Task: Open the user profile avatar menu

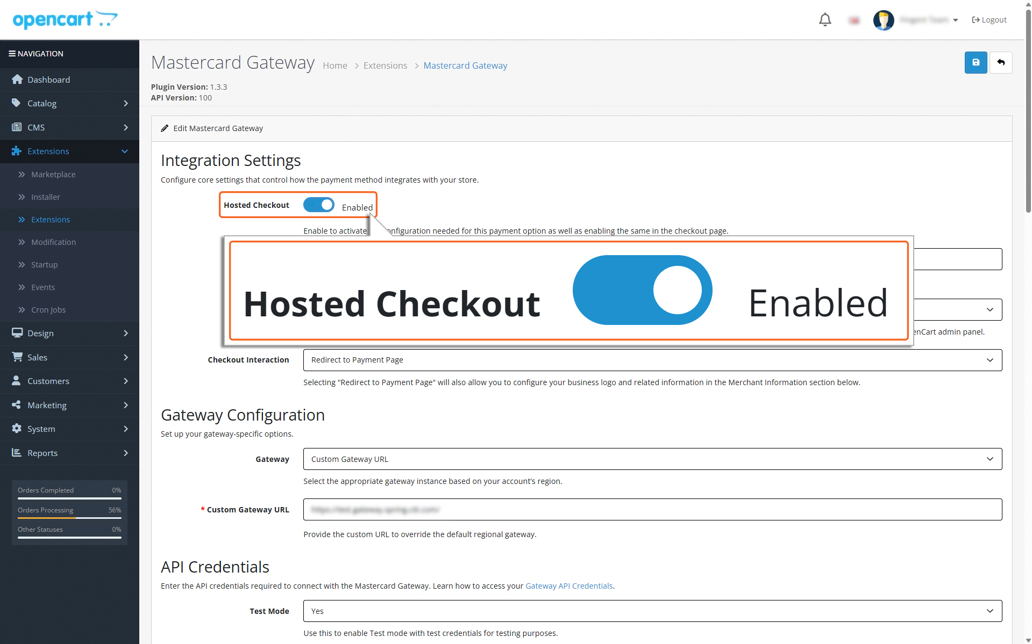Action: click(884, 20)
